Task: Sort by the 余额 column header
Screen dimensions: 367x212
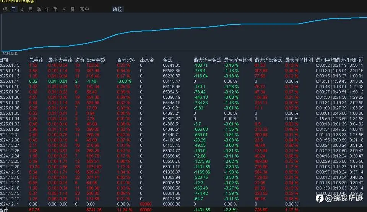Action: (x=167, y=60)
